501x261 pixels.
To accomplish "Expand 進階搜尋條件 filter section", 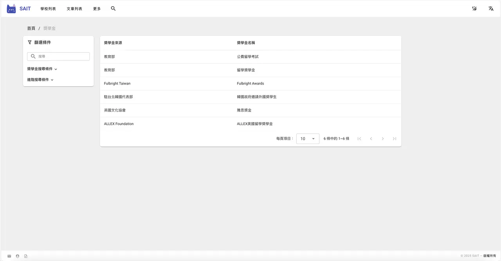I will (x=40, y=79).
